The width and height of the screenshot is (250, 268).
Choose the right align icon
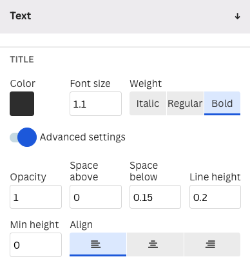point(212,245)
